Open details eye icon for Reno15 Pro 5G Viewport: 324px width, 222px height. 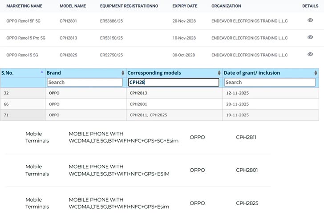[x=310, y=37]
